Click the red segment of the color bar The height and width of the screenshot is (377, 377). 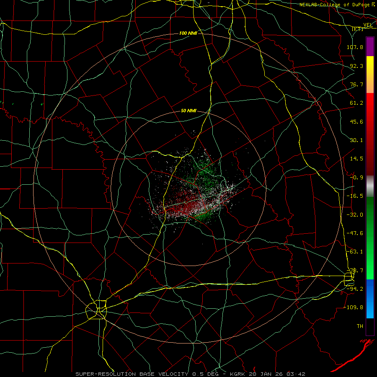pos(370,134)
